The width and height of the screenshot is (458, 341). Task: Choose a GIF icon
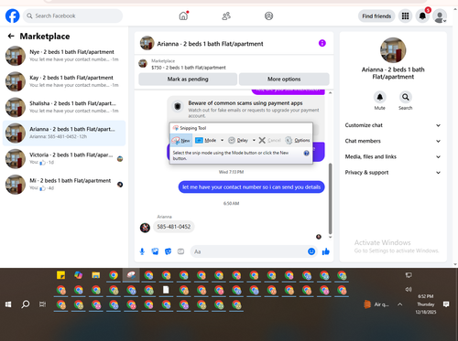(x=180, y=251)
